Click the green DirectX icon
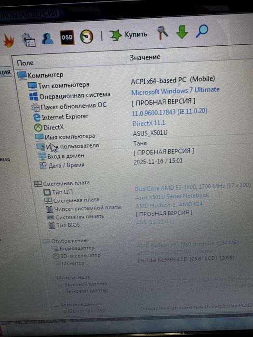The height and width of the screenshot is (337, 253). click(38, 128)
